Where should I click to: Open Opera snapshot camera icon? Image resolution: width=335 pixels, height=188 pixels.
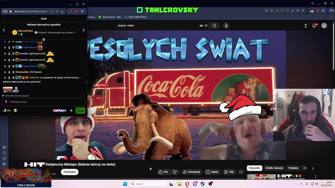[272, 10]
